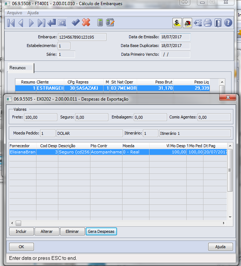Click the Cod Desp column header
Image resolution: width=241 pixels, height=266 pixels.
click(47, 146)
